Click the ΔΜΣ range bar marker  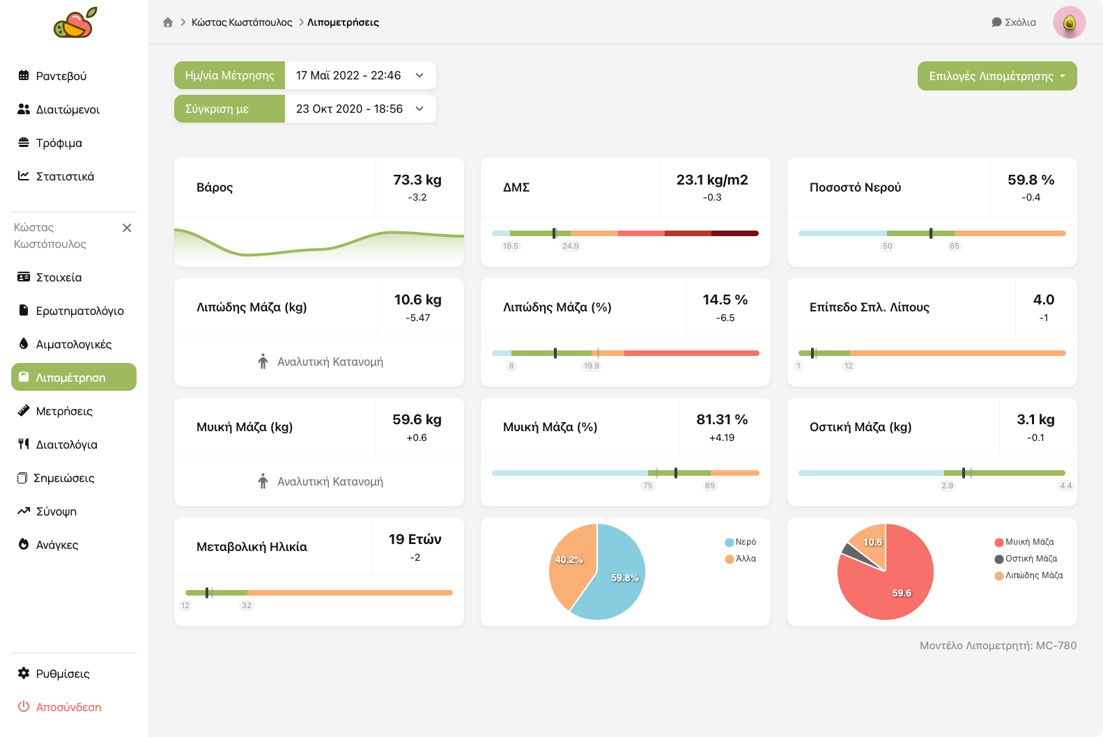click(x=555, y=233)
